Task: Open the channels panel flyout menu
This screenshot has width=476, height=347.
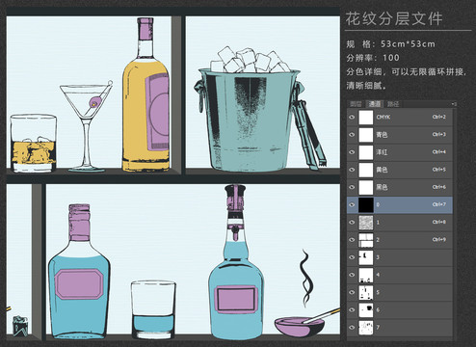Action: [x=454, y=104]
